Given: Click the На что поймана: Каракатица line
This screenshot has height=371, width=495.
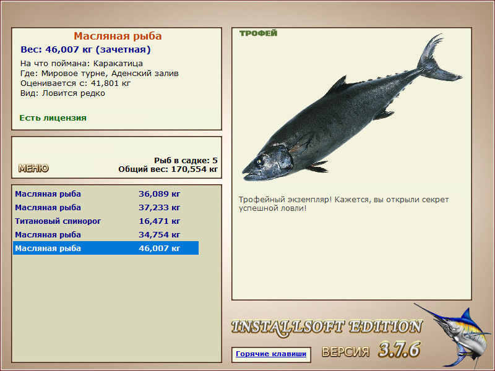Looking at the screenshot, I should pyautogui.click(x=82, y=64).
